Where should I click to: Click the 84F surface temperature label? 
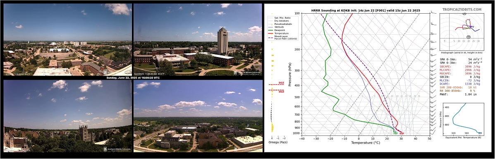[x=402, y=134]
